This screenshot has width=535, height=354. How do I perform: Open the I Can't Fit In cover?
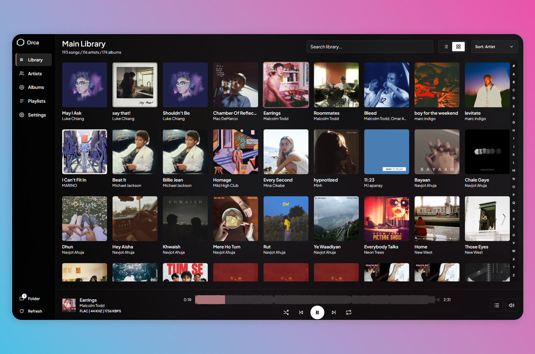click(x=85, y=152)
